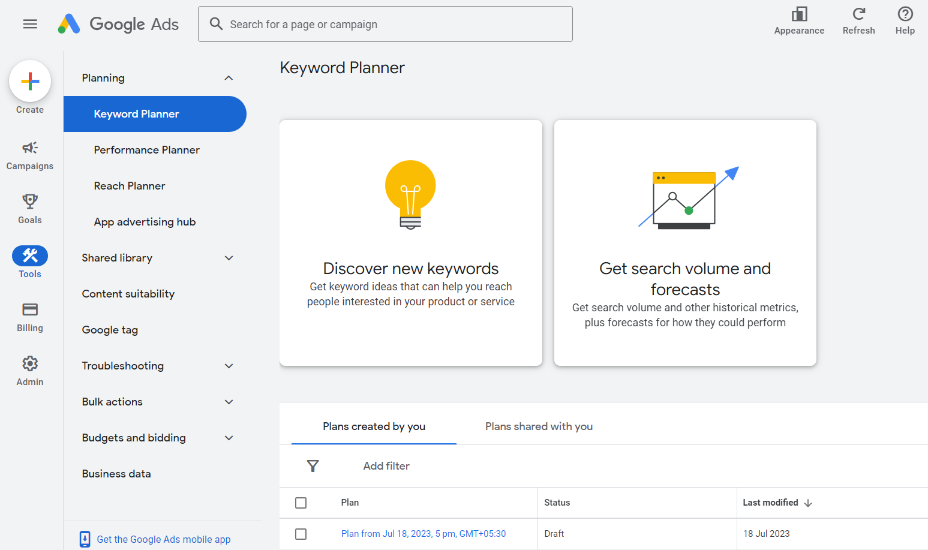Screen dimensions: 928x550
Task: Open Reach Planner
Action: point(130,186)
